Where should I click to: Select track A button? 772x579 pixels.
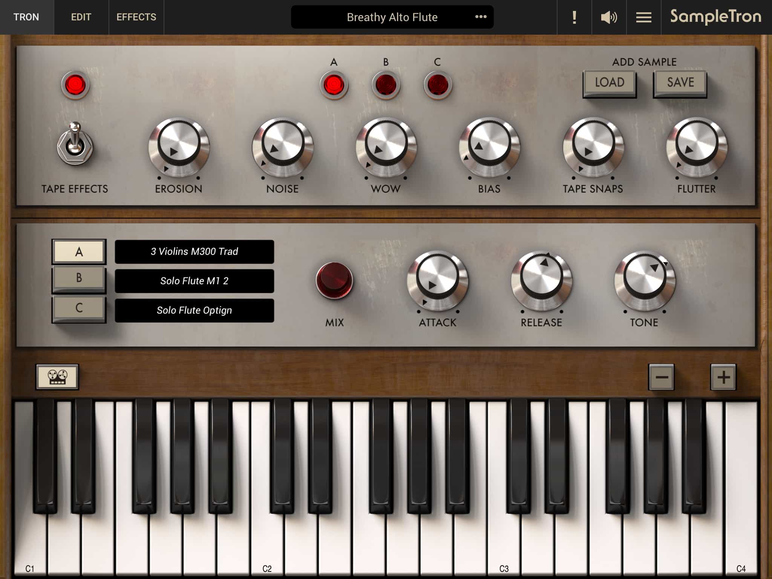[79, 251]
